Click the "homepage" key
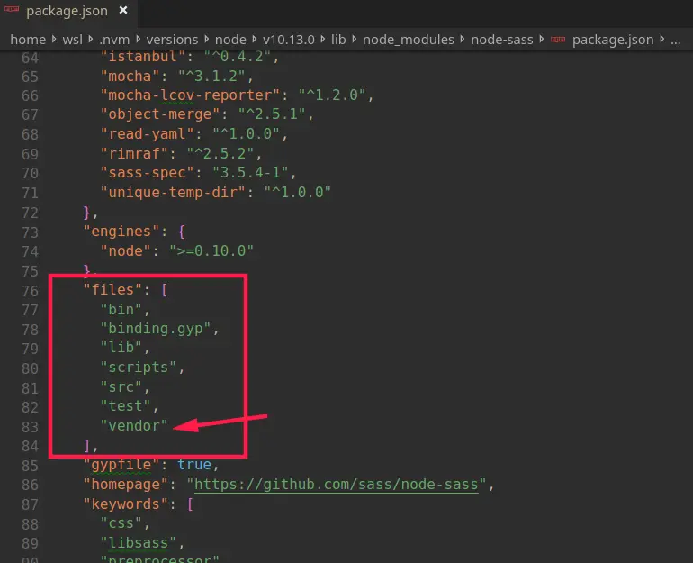This screenshot has height=563, width=693. pos(125,485)
